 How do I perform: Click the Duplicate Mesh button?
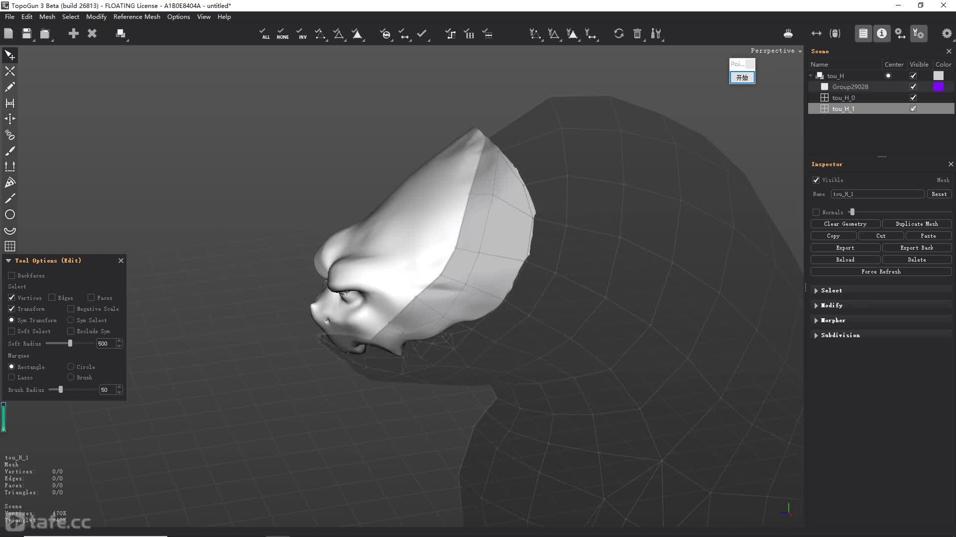[917, 224]
